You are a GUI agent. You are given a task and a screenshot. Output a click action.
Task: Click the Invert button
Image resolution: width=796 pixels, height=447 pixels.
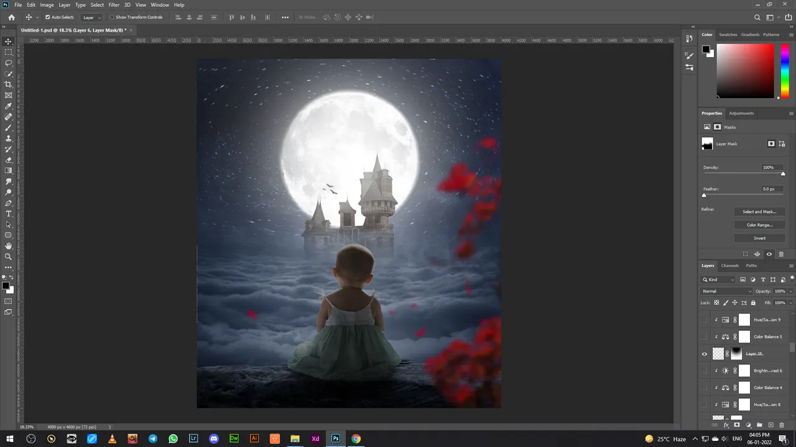(x=759, y=238)
